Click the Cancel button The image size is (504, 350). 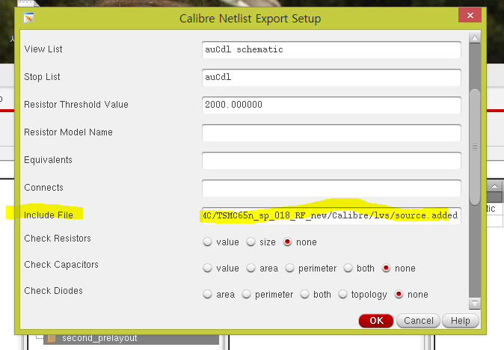(419, 321)
